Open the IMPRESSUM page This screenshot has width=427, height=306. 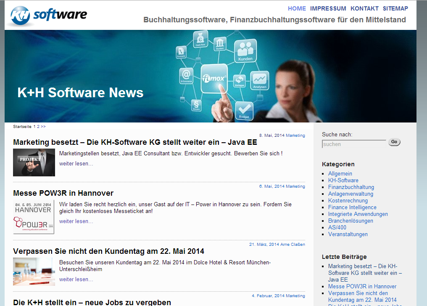pyautogui.click(x=328, y=8)
